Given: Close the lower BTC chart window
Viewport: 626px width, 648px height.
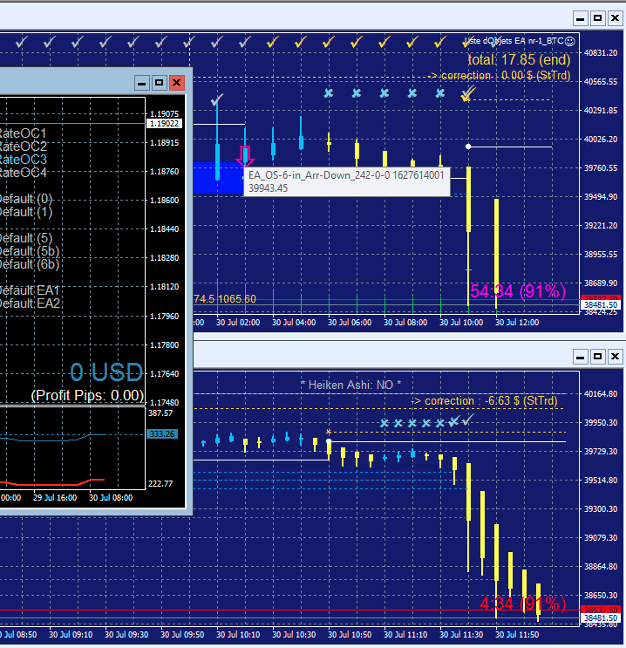Looking at the screenshot, I should tap(615, 356).
